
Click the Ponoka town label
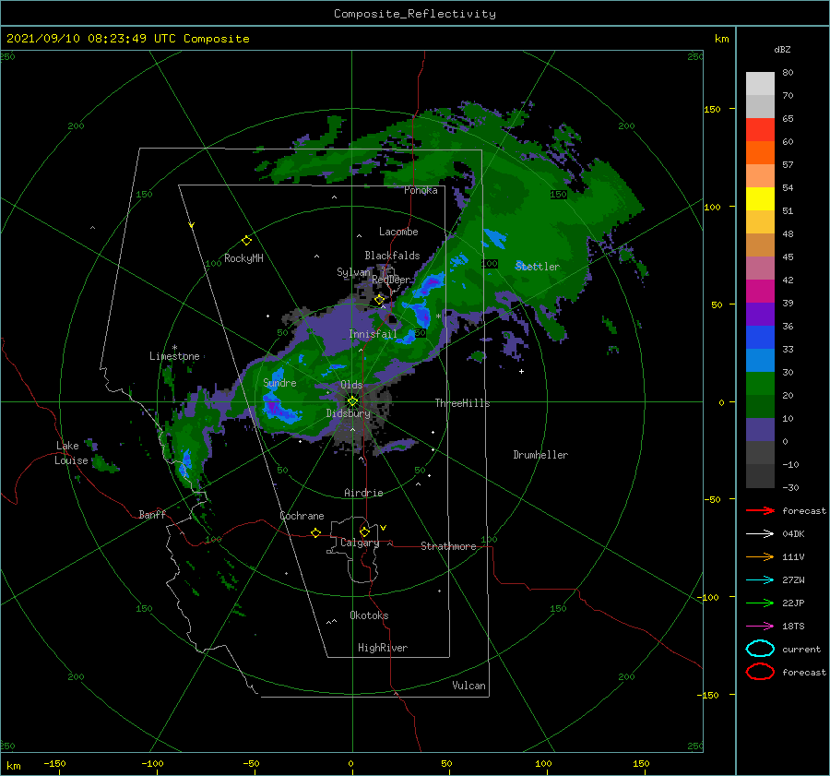pos(421,190)
